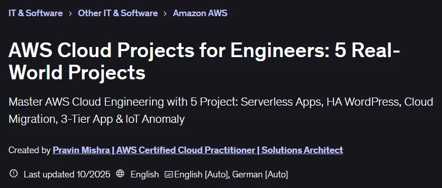Click the closed captions icon
The image size is (442, 188).
click(x=168, y=174)
